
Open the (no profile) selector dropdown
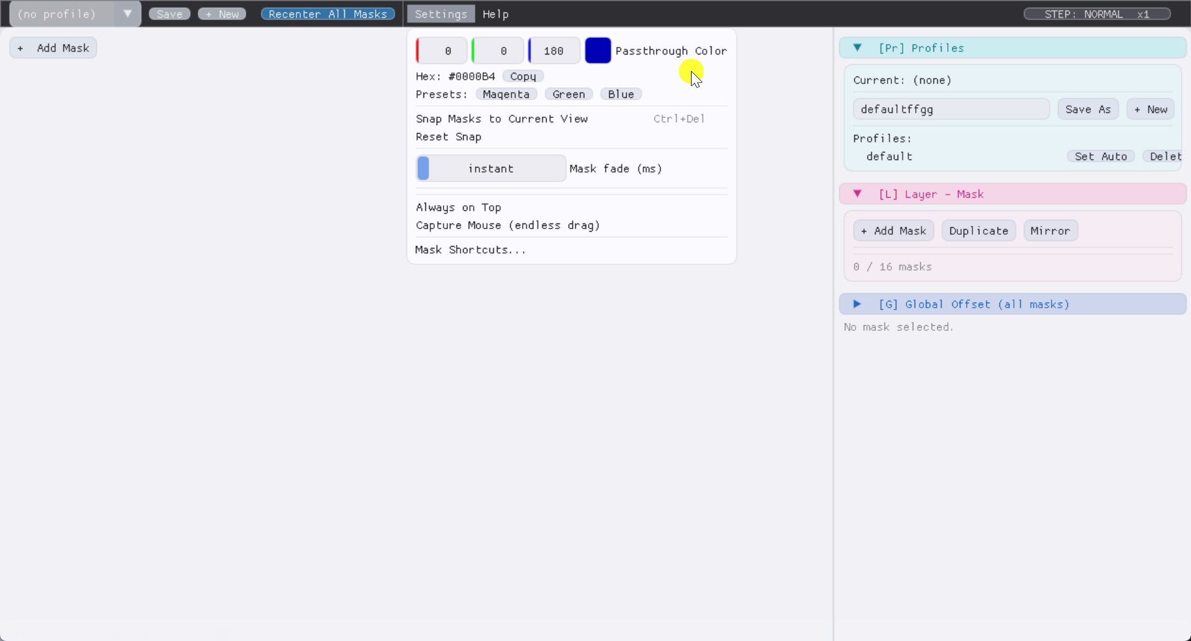[x=127, y=13]
